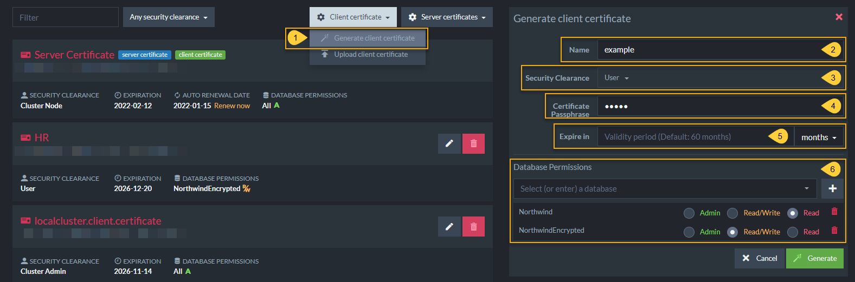Click the Certificate Passphrase field
Screen dimensions: 855x282
720,106
